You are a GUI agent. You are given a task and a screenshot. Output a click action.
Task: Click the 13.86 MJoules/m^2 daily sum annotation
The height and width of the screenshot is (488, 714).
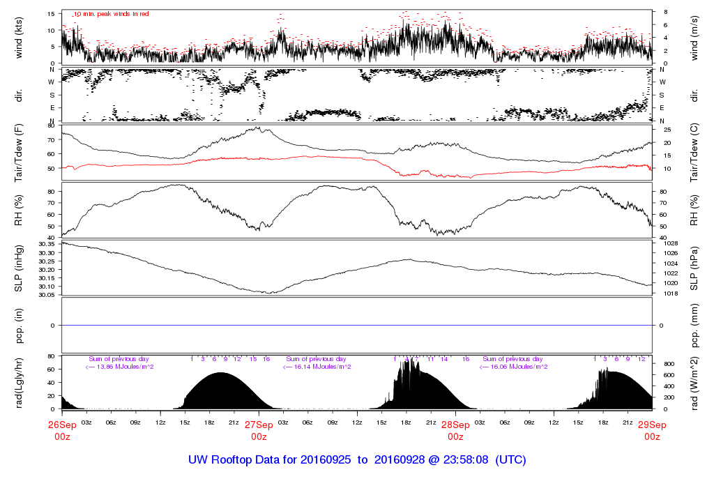click(x=119, y=367)
